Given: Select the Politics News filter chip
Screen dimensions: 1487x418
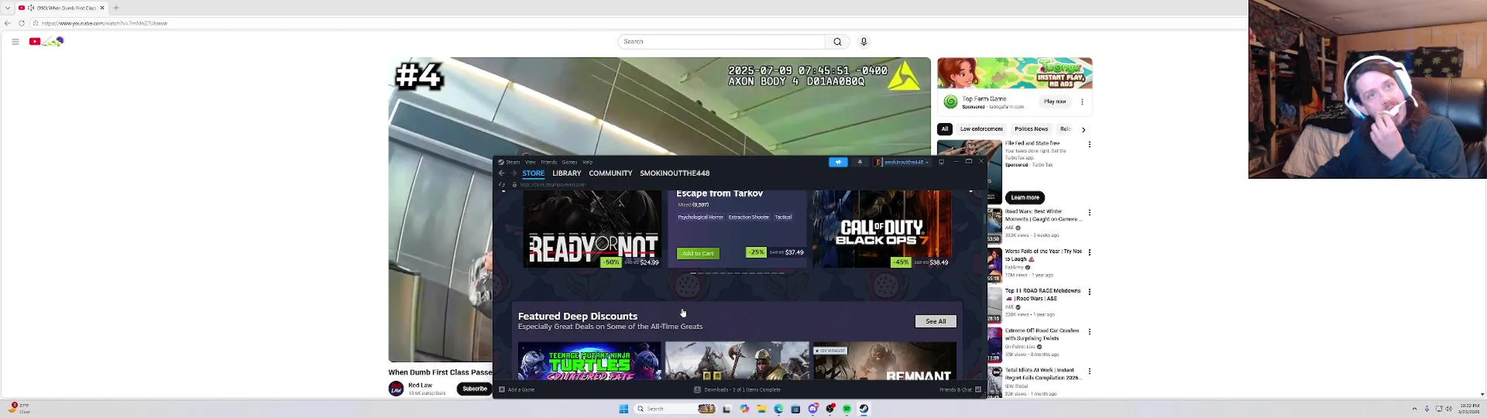Looking at the screenshot, I should pyautogui.click(x=1031, y=129).
